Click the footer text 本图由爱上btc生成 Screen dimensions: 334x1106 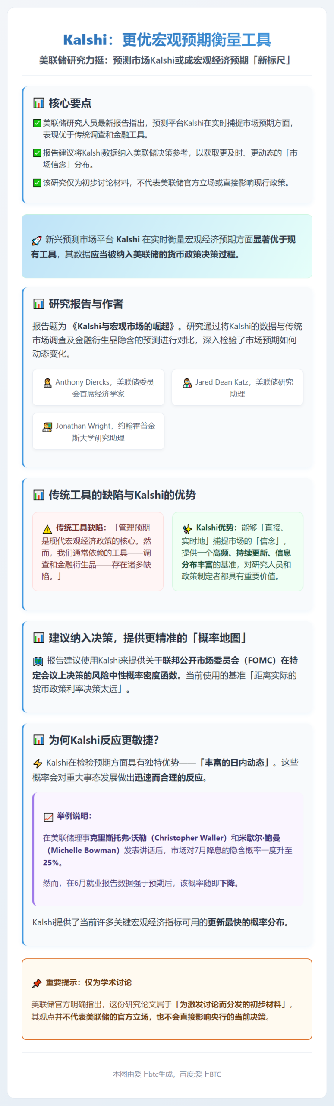click(143, 1074)
